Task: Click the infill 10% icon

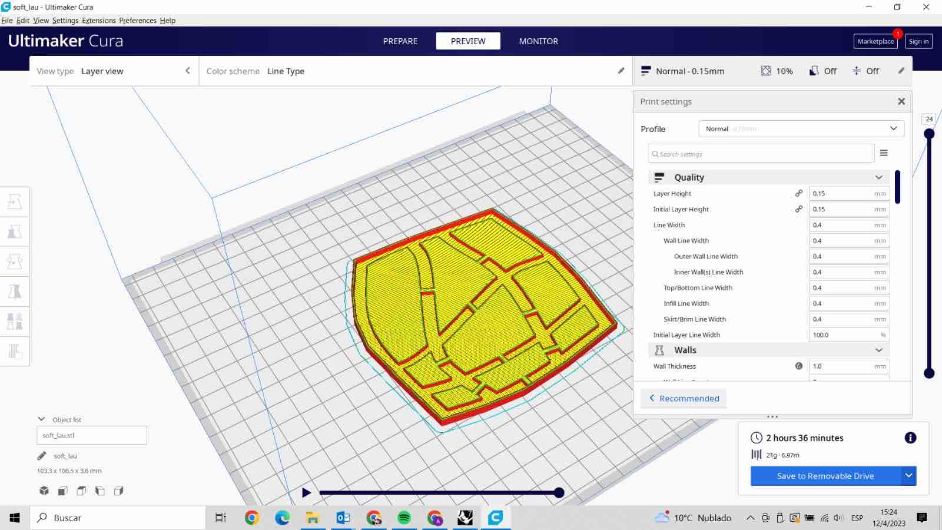Action: tap(766, 71)
